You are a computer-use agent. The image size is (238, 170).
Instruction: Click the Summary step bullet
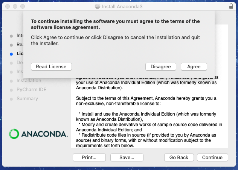pos(11,99)
